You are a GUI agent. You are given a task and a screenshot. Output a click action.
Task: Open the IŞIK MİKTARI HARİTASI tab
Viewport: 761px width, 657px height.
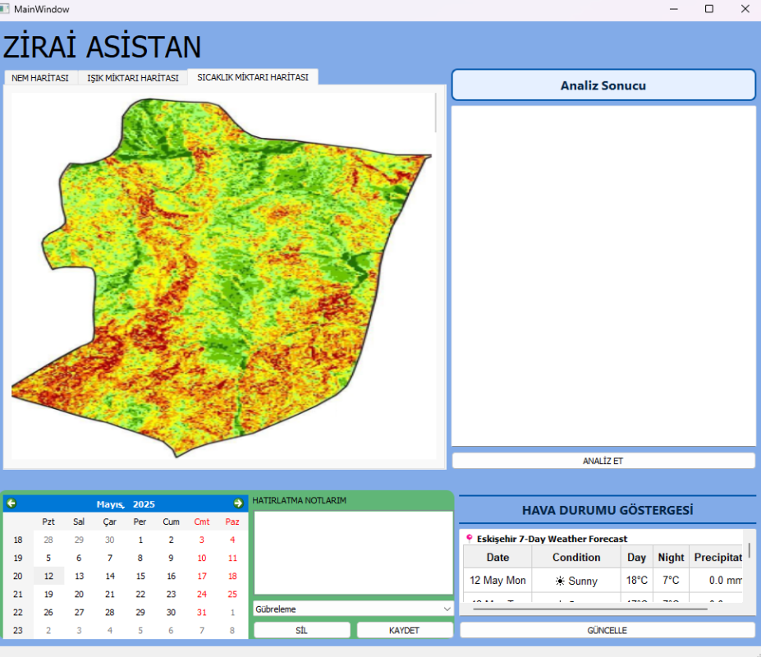(x=132, y=78)
